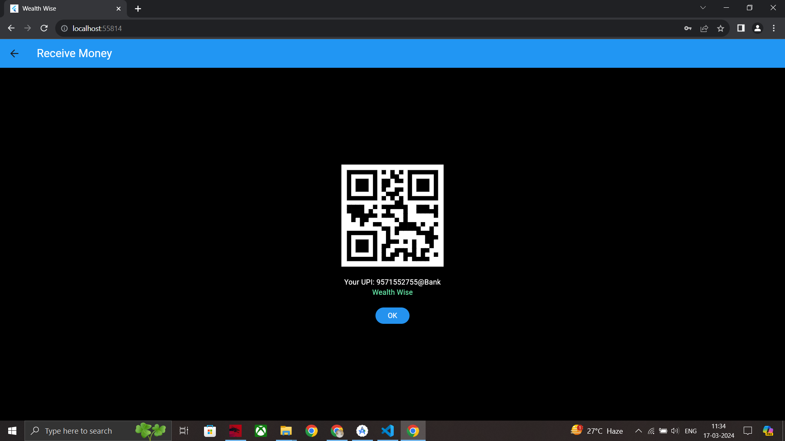785x441 pixels.
Task: Share this page icon in address bar
Action: [x=704, y=28]
